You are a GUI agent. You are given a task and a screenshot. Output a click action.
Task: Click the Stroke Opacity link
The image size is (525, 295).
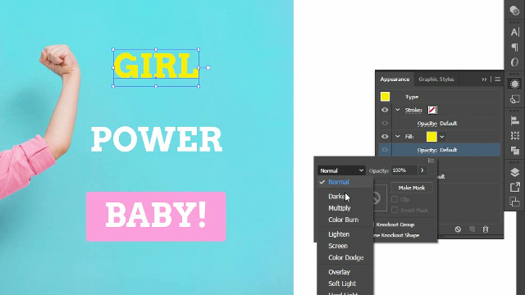(427, 124)
